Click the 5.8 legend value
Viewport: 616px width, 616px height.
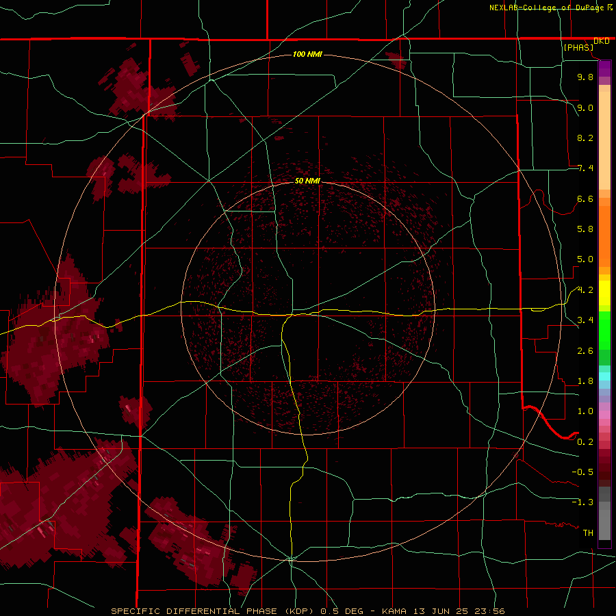585,229
